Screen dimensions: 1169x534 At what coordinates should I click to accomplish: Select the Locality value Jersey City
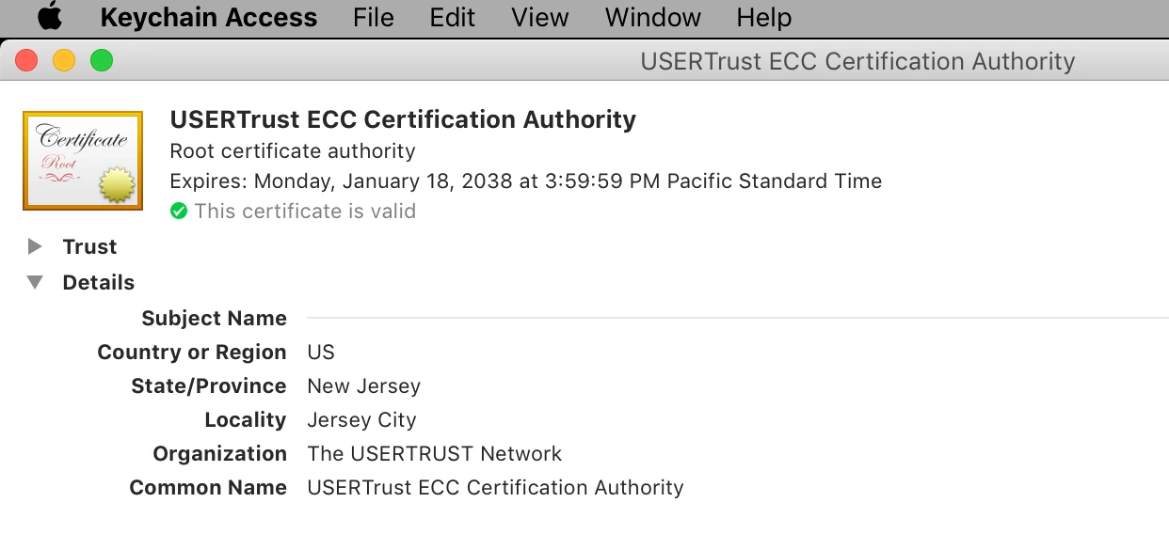pyautogui.click(x=361, y=420)
